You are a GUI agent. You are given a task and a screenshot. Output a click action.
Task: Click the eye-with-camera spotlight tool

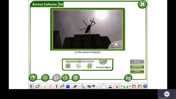pyautogui.click(x=89, y=86)
